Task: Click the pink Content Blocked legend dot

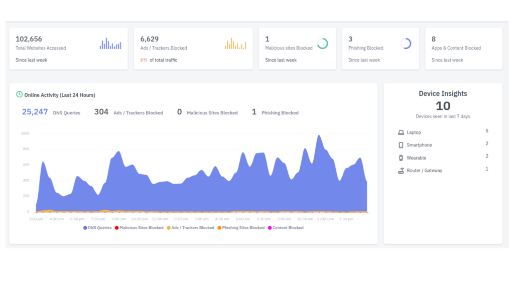Action: coord(270,228)
